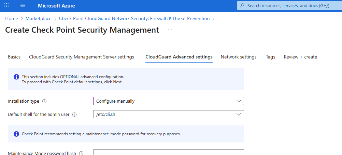The height and width of the screenshot is (155, 342).
Task: Go to Marketplace breadcrumb
Action: click(38, 18)
